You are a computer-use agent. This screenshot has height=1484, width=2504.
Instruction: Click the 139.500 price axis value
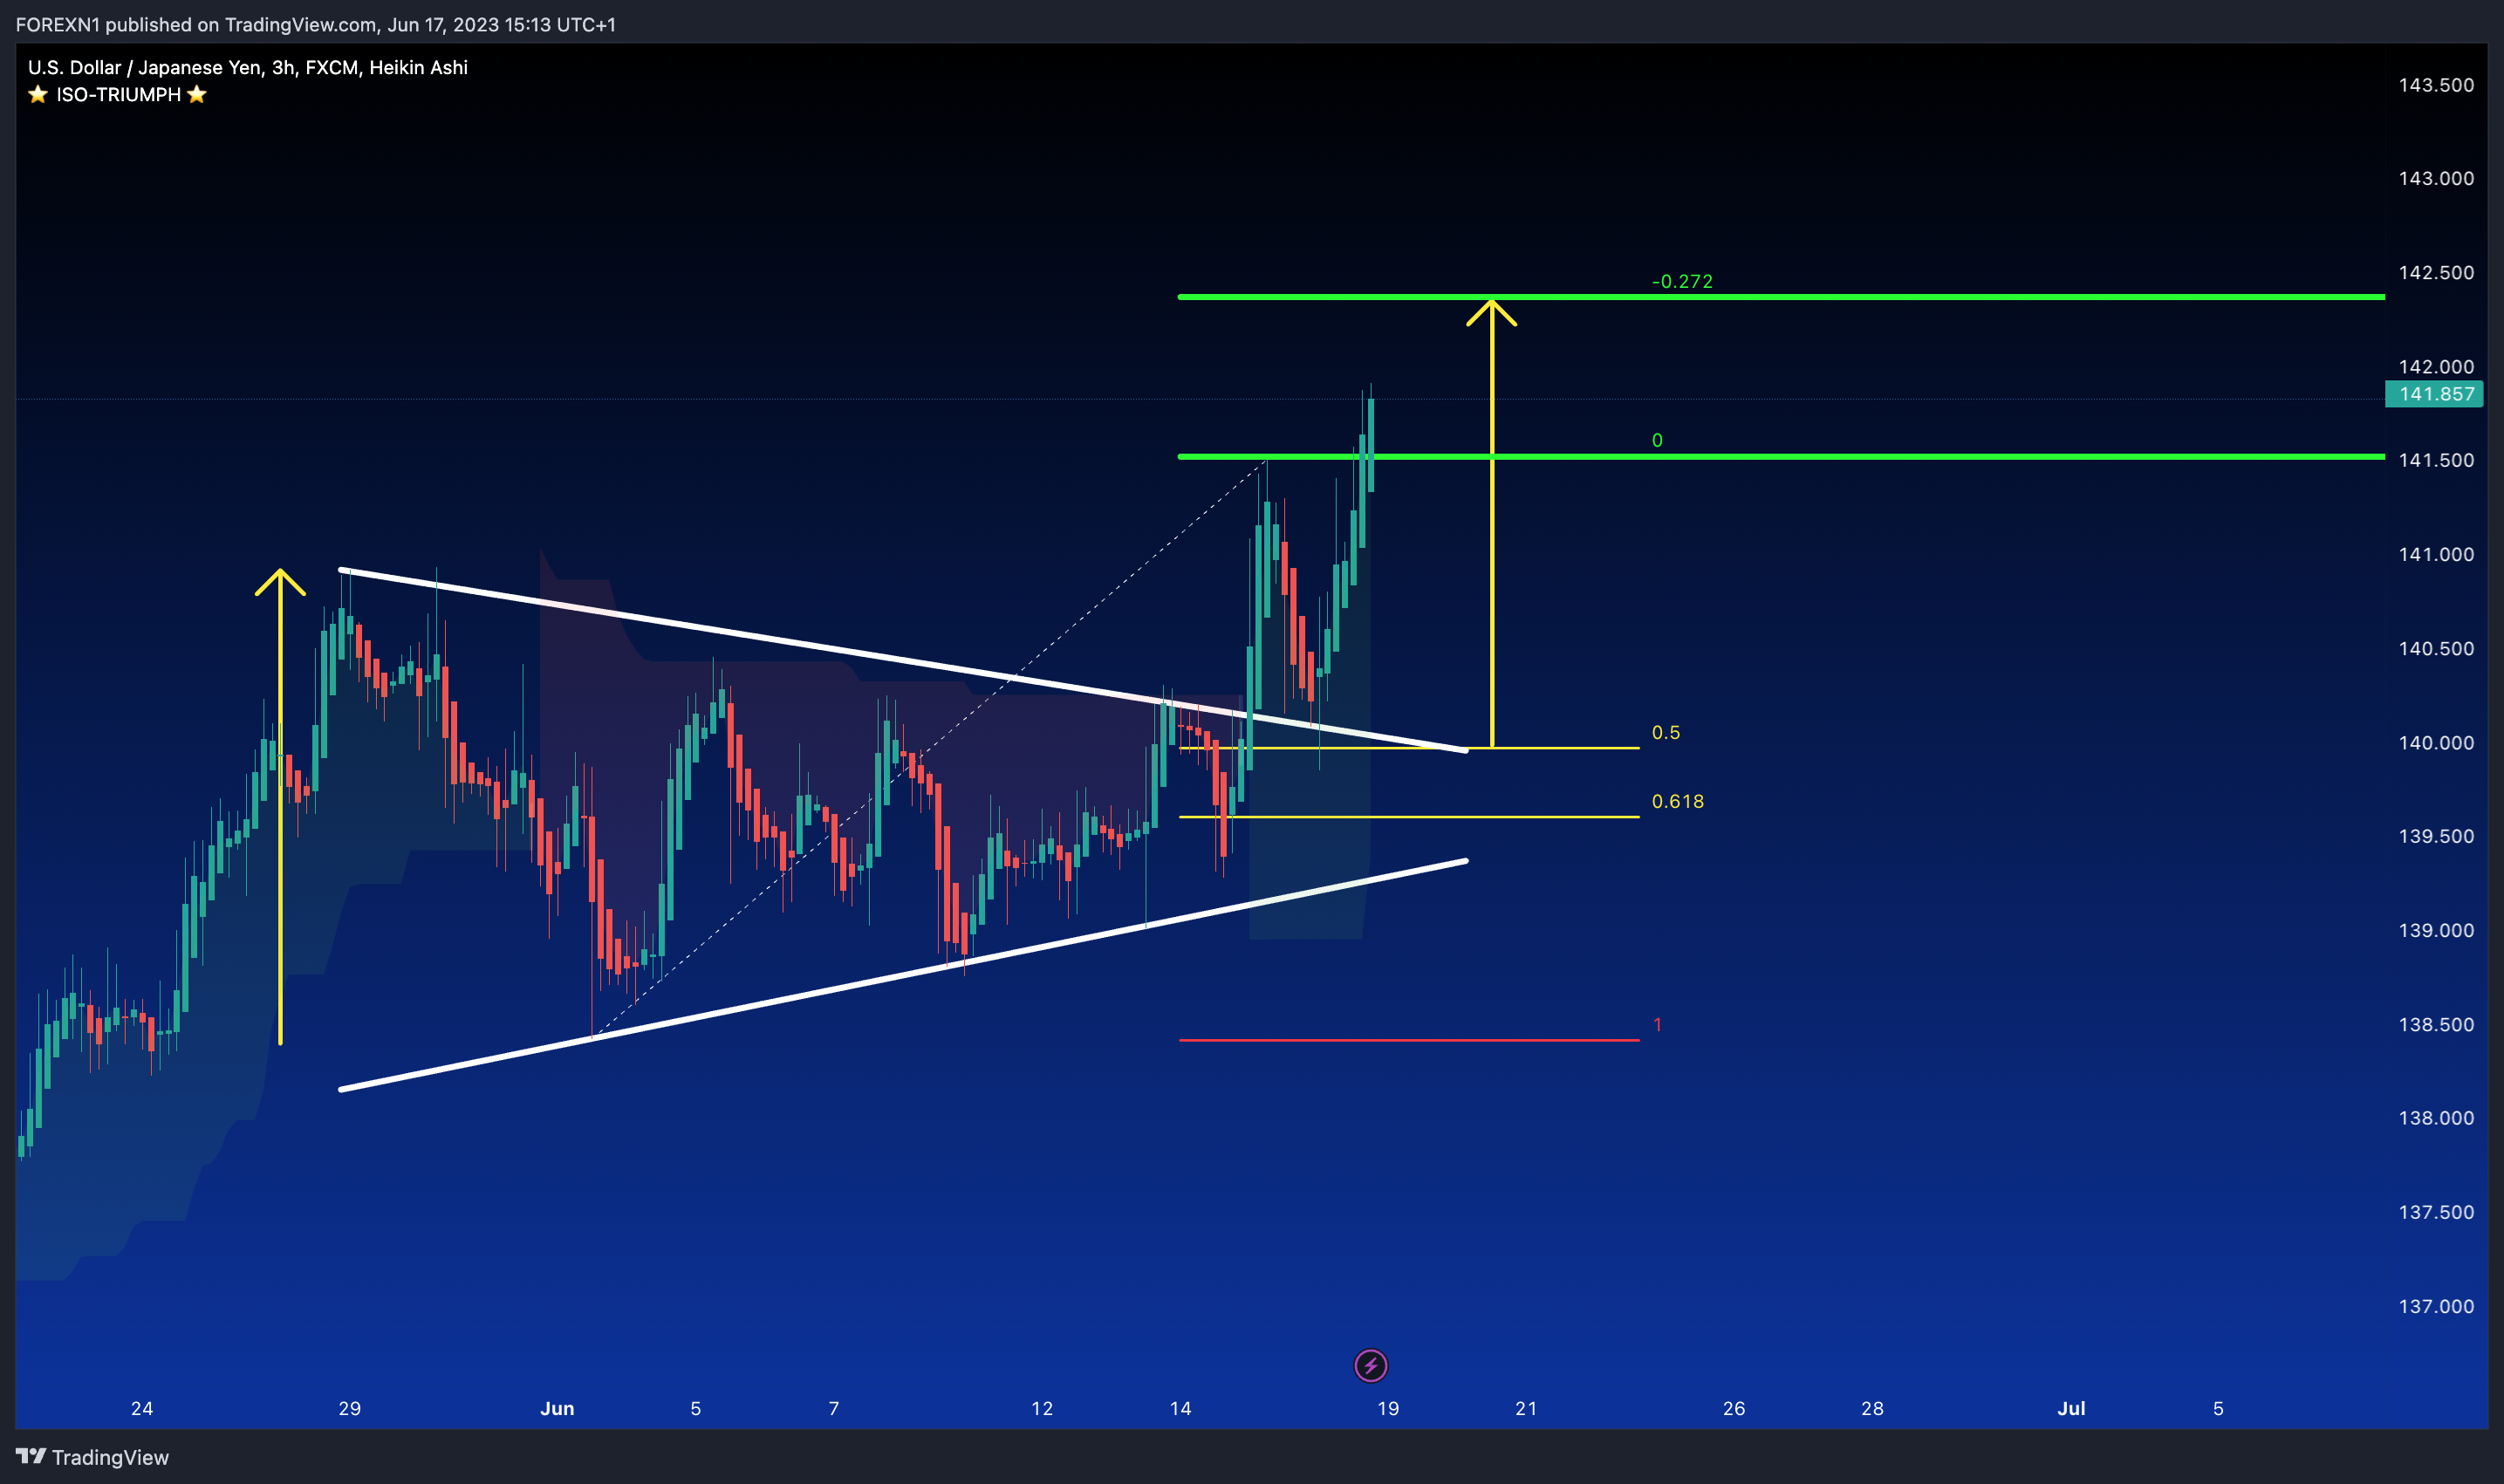(2436, 836)
